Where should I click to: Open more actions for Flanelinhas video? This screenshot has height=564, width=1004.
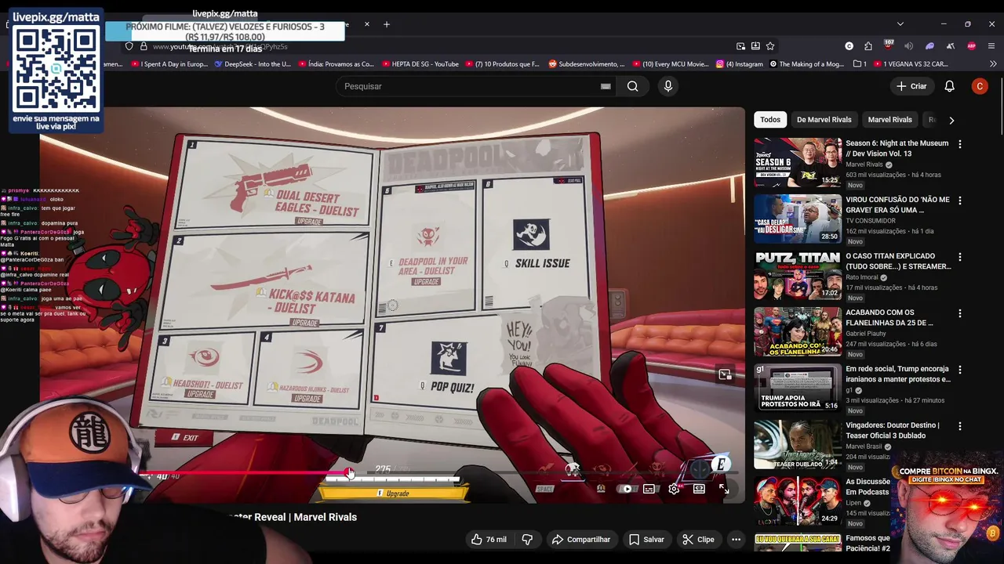point(959,313)
